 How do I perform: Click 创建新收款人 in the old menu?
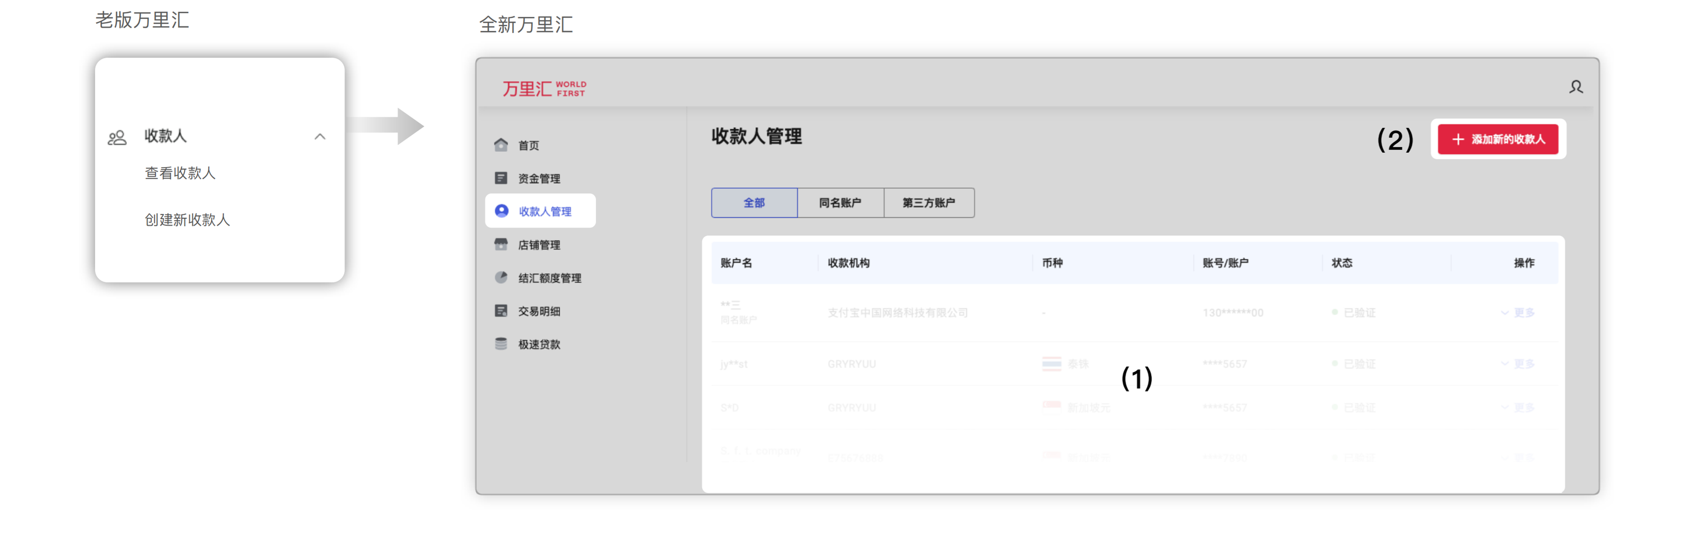[x=187, y=219]
